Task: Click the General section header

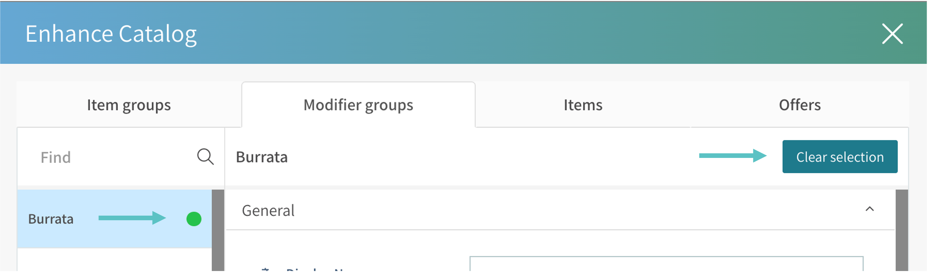Action: (560, 210)
